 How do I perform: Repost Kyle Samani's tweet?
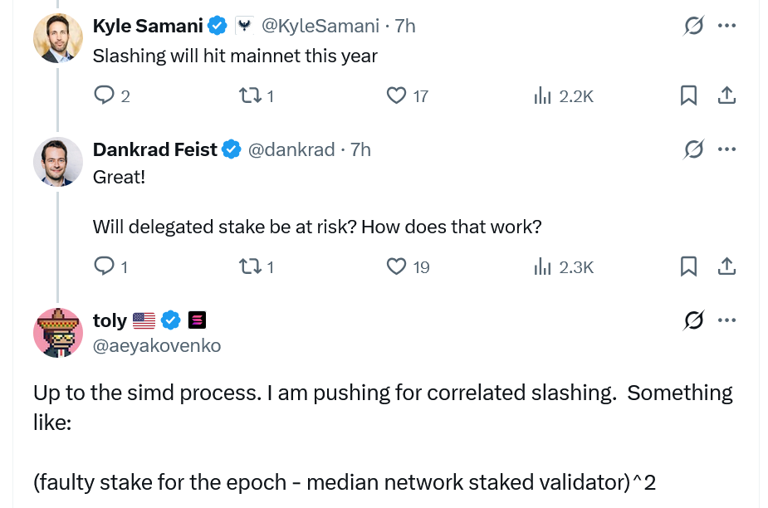pos(248,96)
